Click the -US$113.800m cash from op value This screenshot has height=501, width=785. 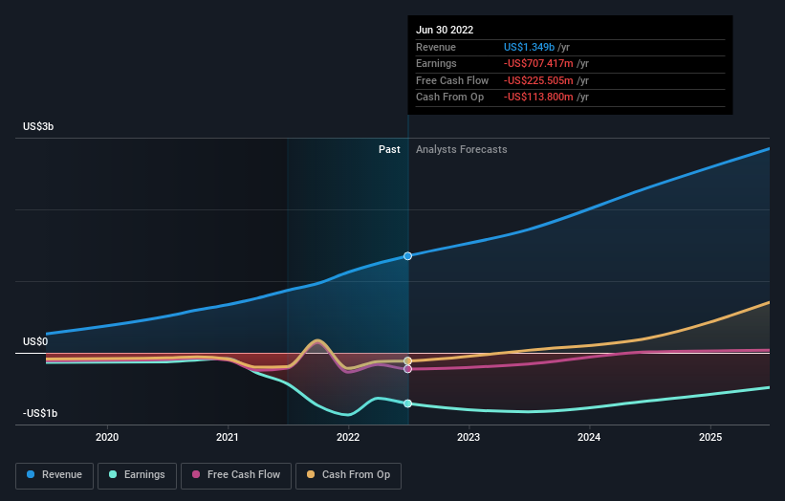coord(538,98)
